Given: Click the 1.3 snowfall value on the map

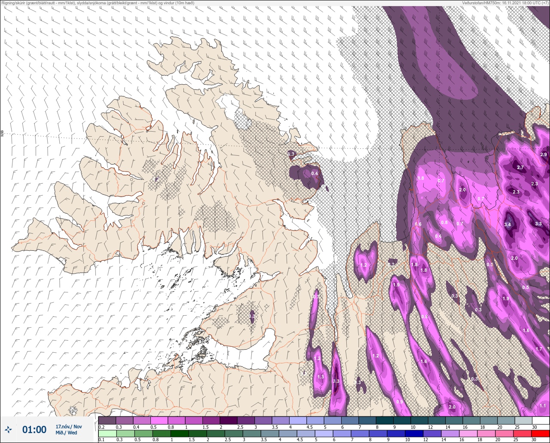Looking at the screenshot, I should point(321,377).
